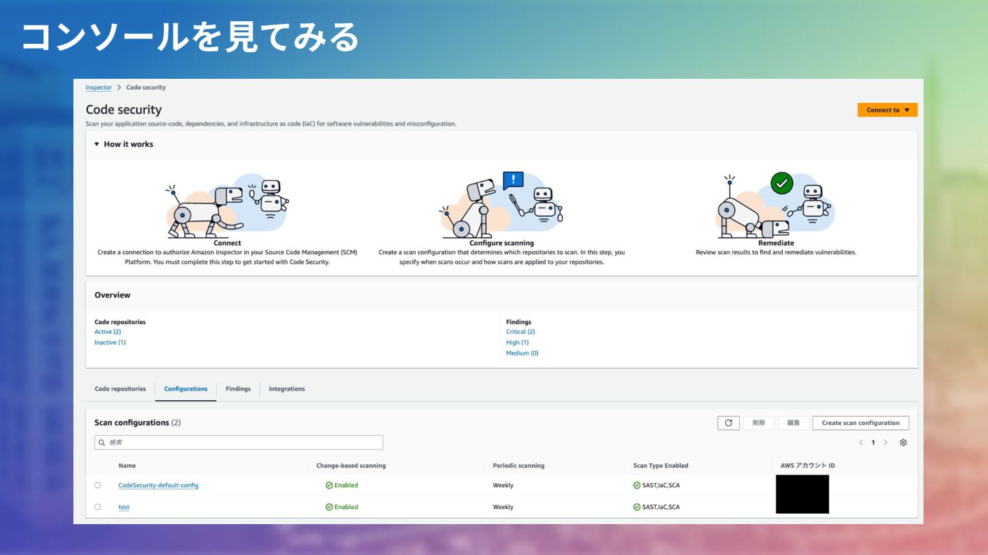988x555 pixels.
Task: Click Scan configurations (2) heading
Action: (137, 423)
